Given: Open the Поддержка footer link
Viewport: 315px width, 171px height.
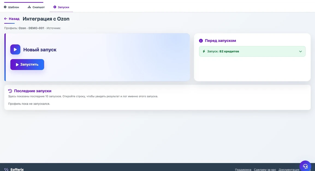Looking at the screenshot, I should tap(243, 170).
